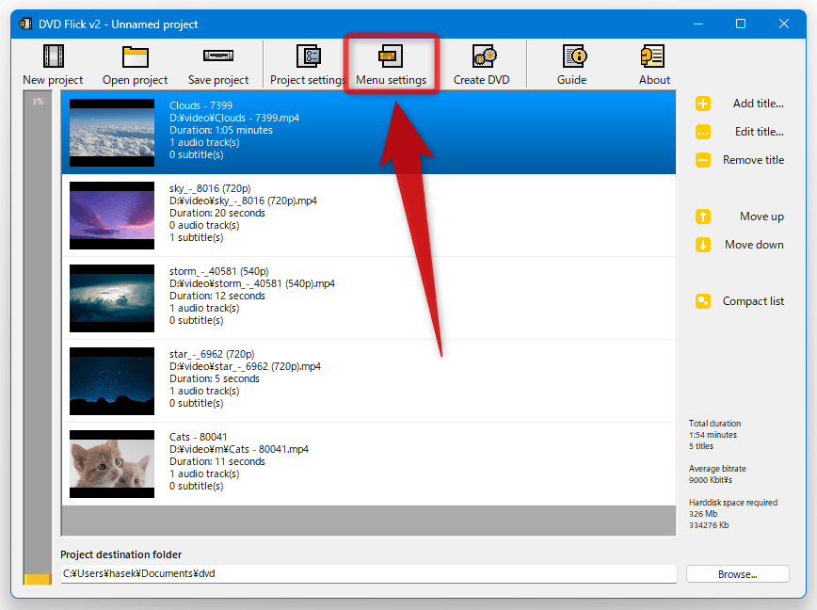Click the yellow plus Add title icon
This screenshot has height=610, width=817.
pos(703,104)
